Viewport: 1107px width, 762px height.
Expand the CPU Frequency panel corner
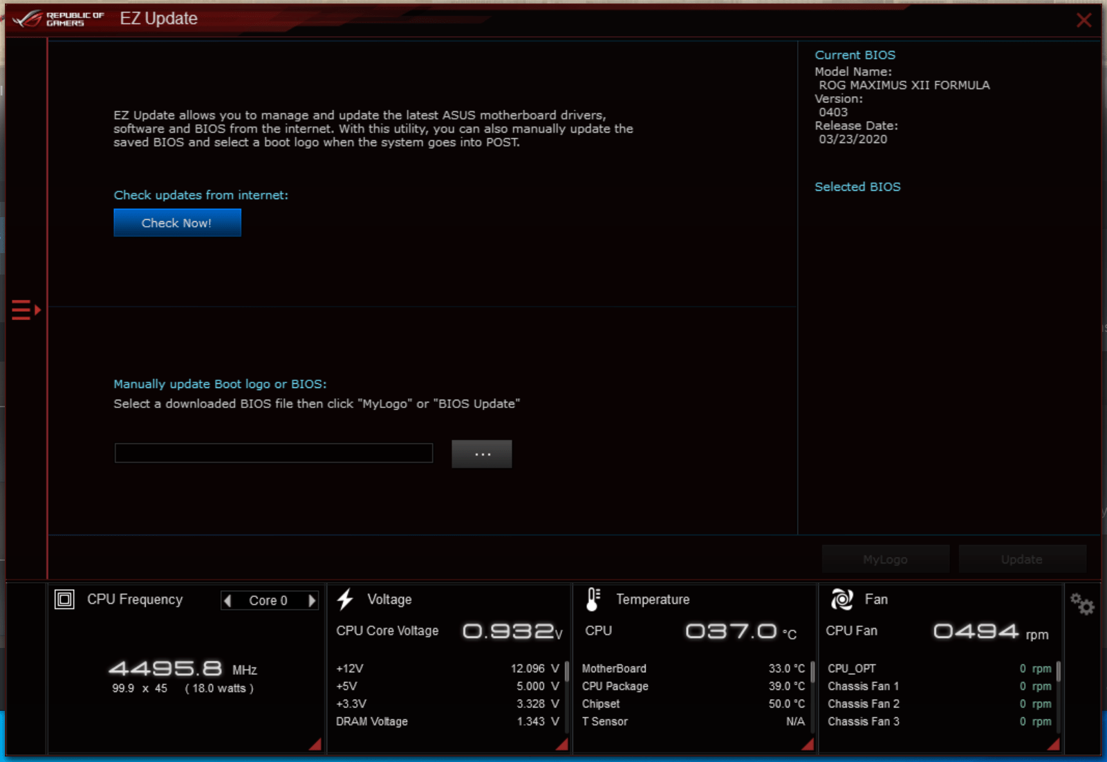pyautogui.click(x=315, y=744)
